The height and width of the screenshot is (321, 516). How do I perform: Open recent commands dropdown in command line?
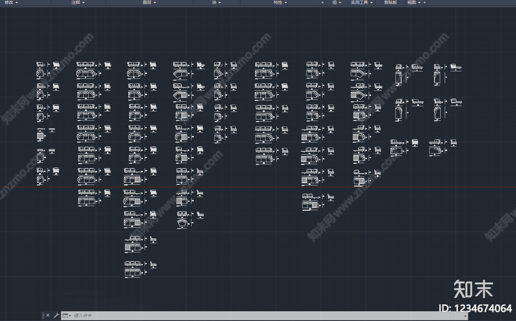[x=67, y=316]
